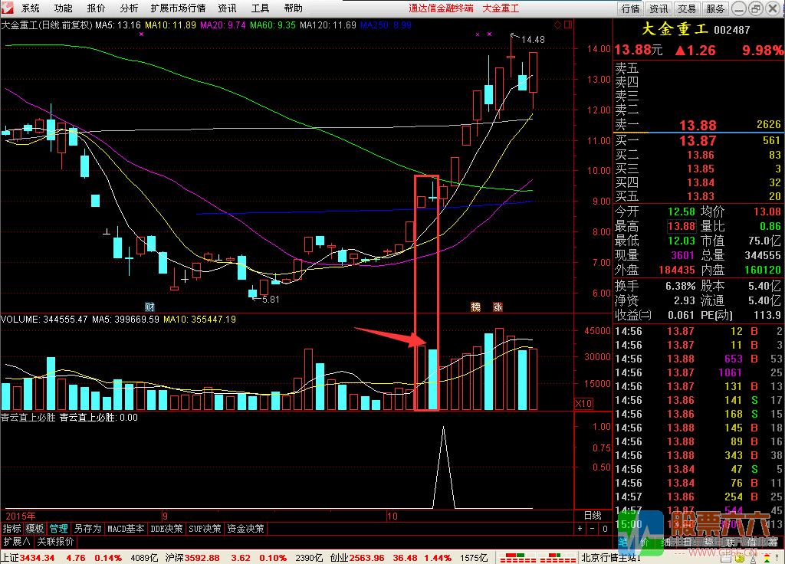Open the 报价 menu
Image resolution: width=785 pixels, height=564 pixels.
(x=96, y=8)
